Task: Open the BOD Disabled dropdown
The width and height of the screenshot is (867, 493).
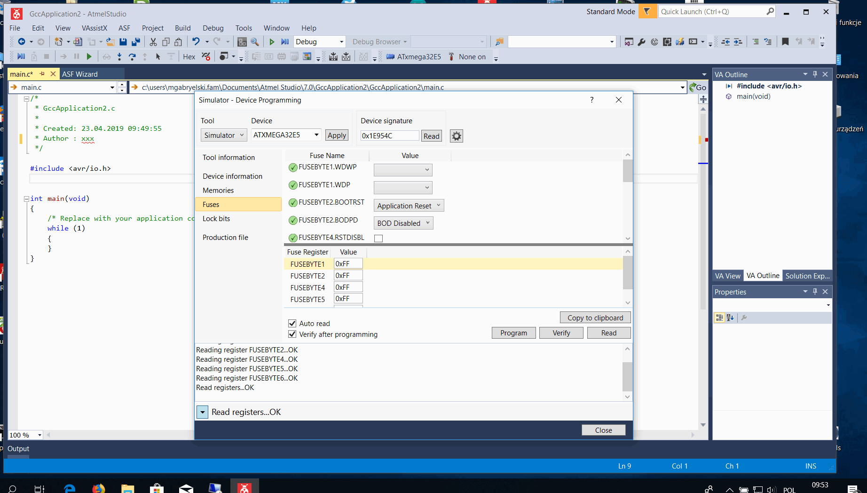Action: 403,223
